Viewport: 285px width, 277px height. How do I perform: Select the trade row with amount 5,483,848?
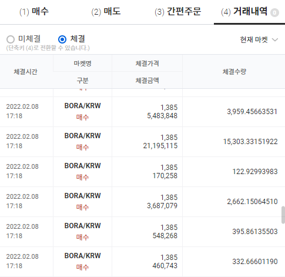(x=142, y=112)
